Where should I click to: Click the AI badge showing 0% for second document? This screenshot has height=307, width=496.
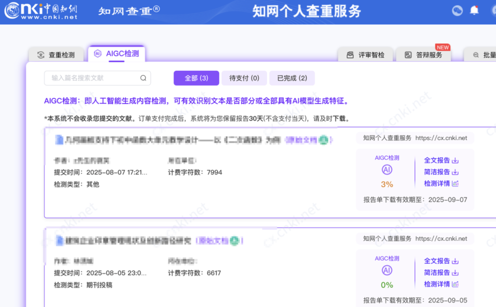click(x=386, y=269)
